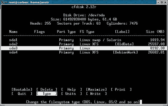Image resolution: width=168 pixels, height=106 pixels.
Task: Click the FS Type column header
Action: (87, 32)
